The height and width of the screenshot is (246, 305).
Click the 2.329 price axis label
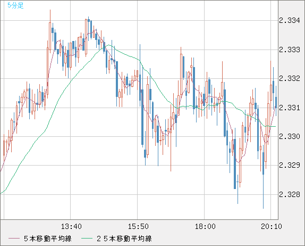290,165
